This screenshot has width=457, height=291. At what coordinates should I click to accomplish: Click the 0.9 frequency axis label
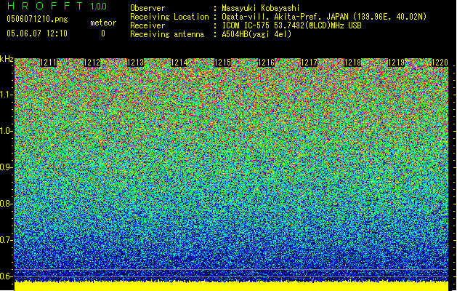pyautogui.click(x=7, y=167)
